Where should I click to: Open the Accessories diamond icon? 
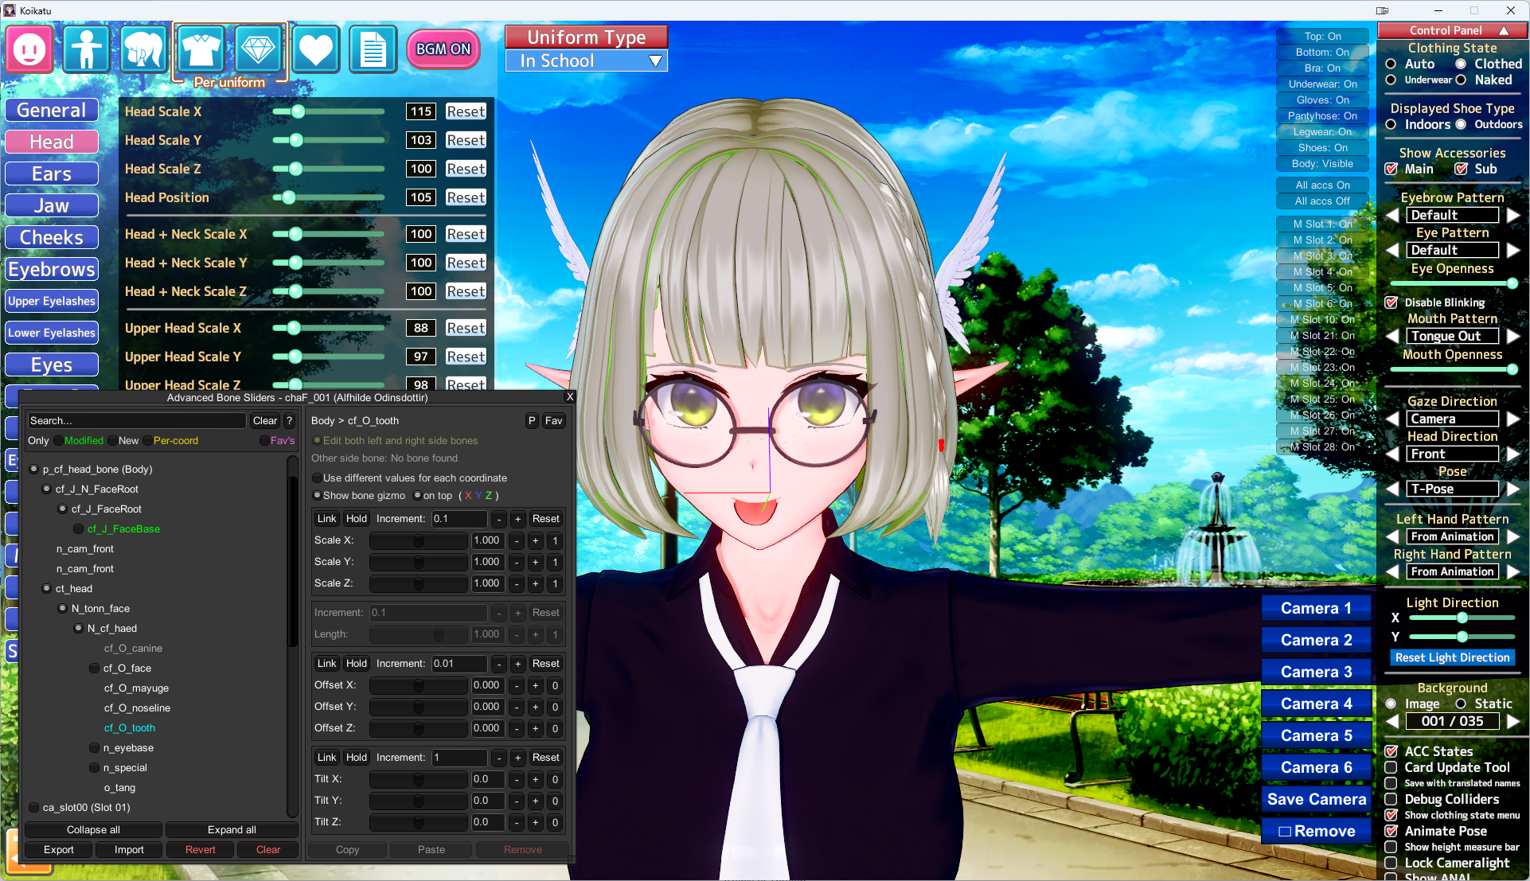(258, 49)
